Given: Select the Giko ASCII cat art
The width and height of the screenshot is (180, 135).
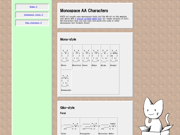Looking at the screenshot, I should tap(70, 126).
